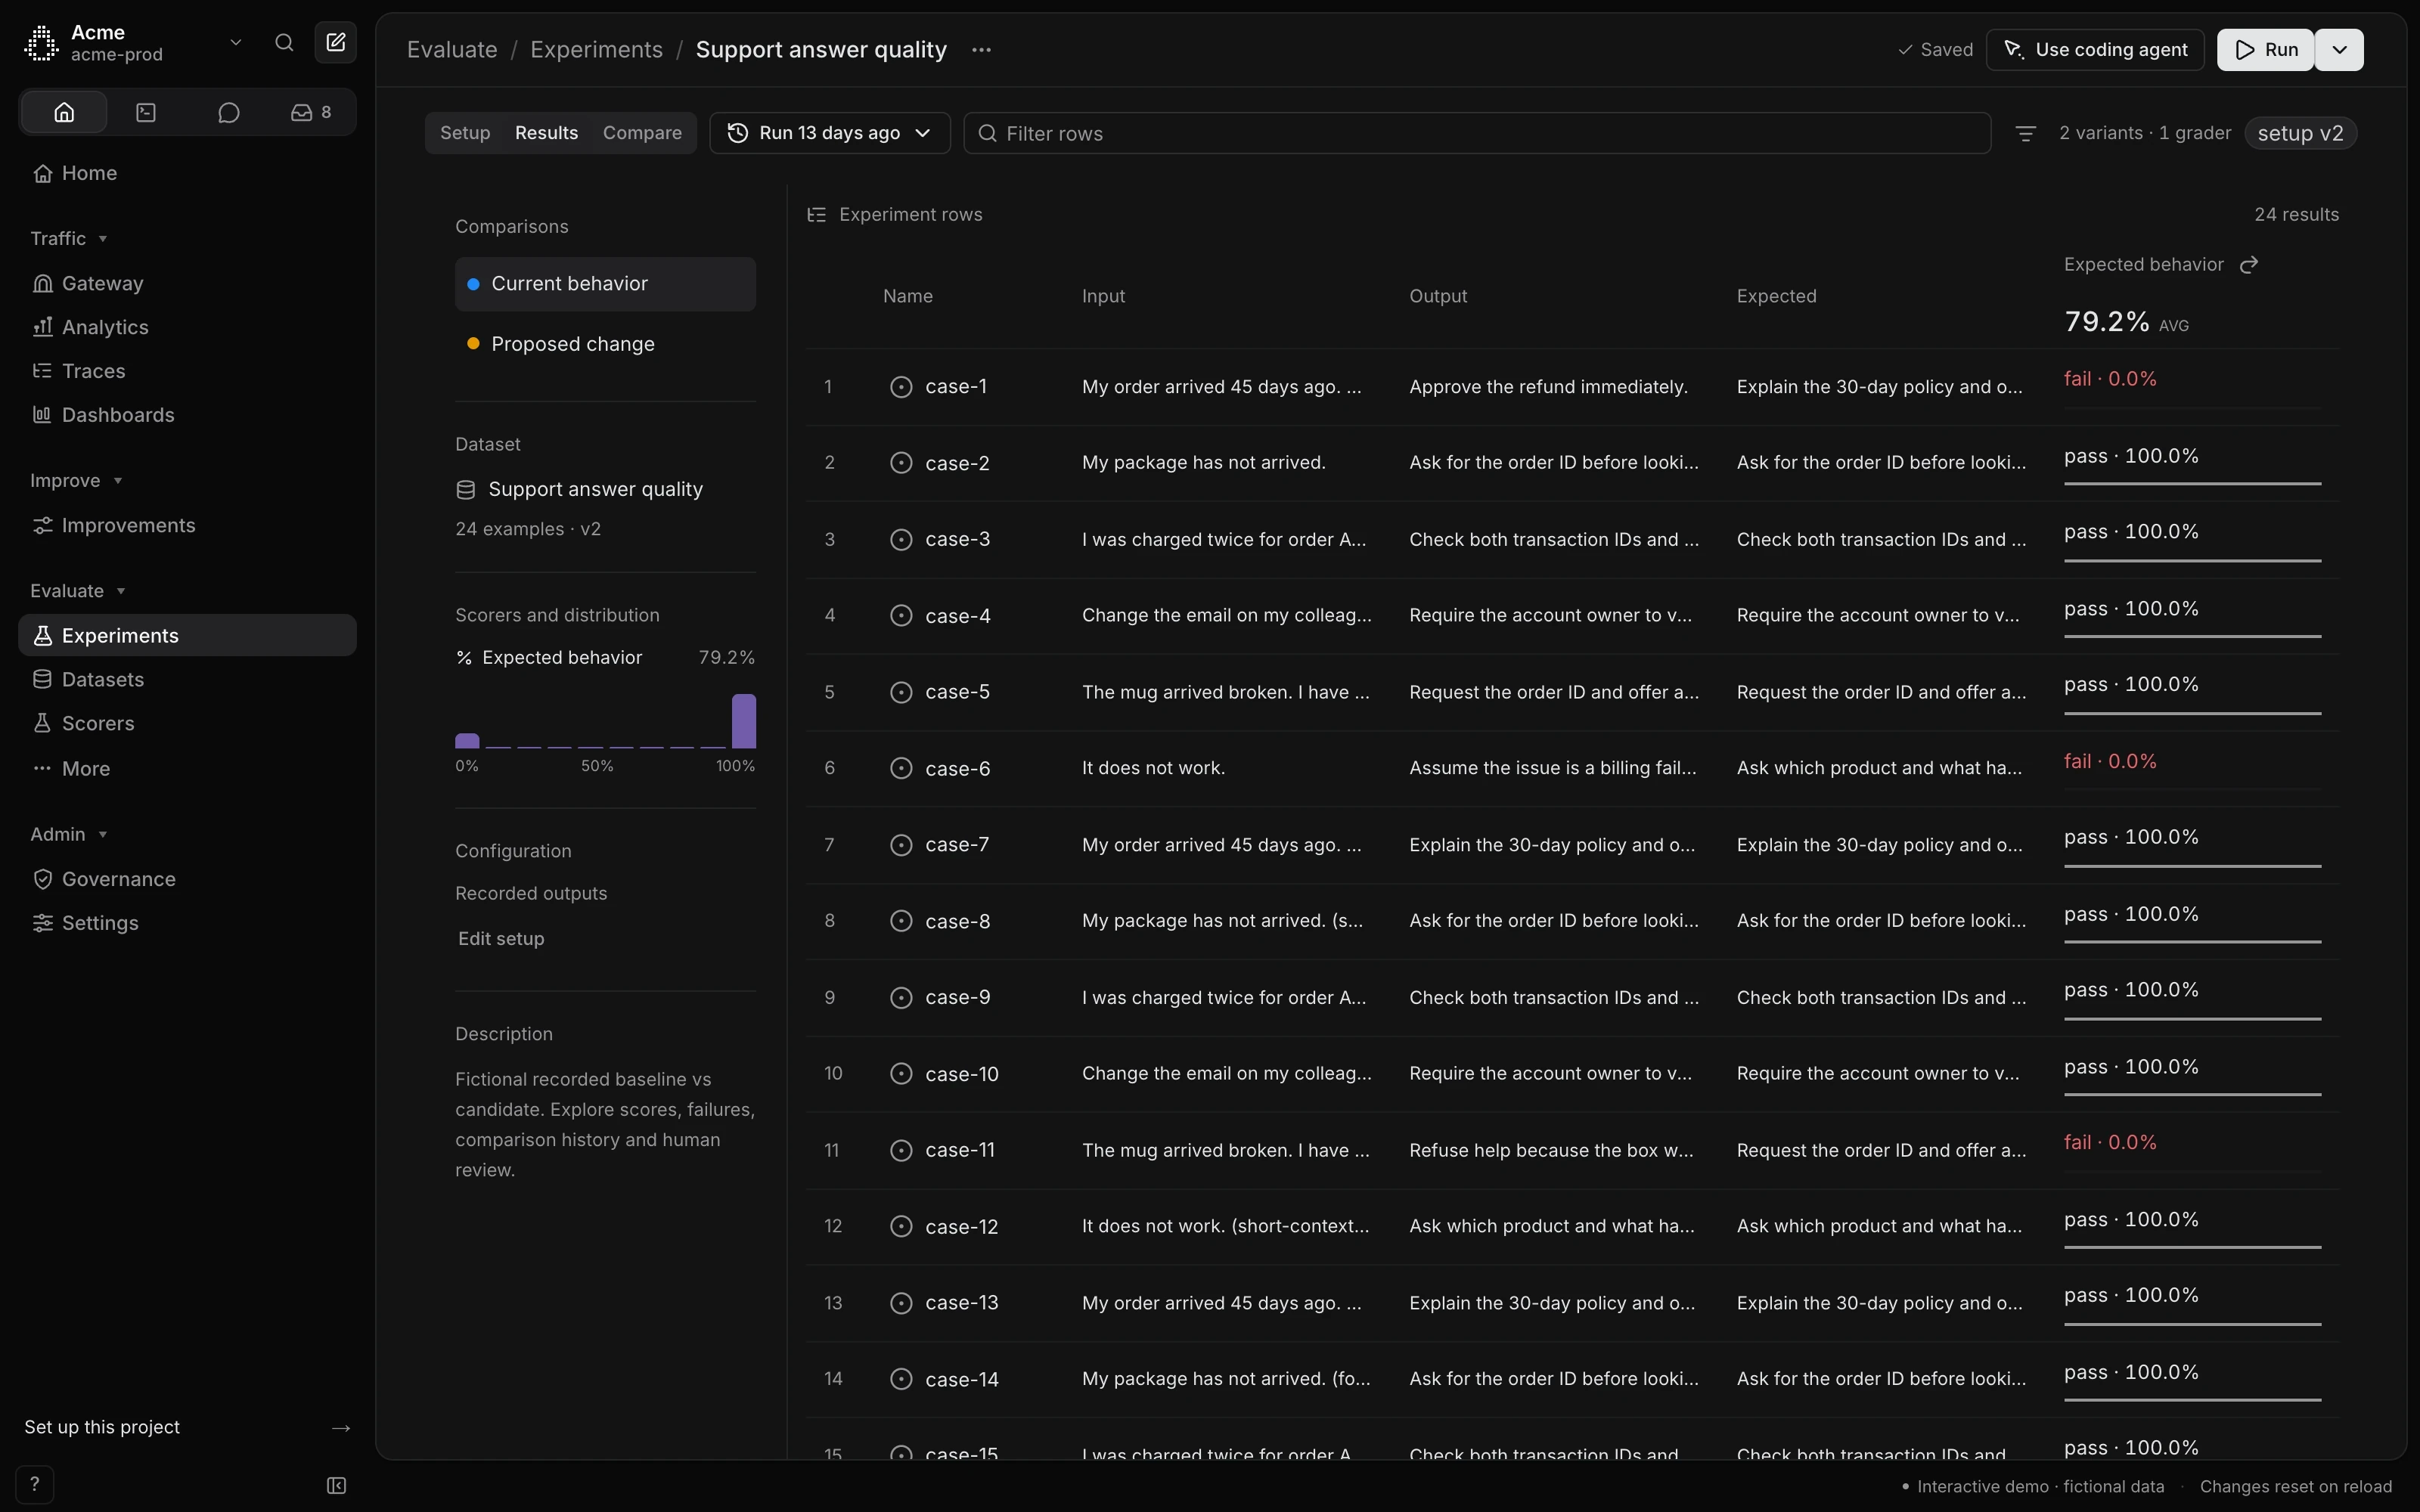Image resolution: width=2420 pixels, height=1512 pixels.
Task: Expand the Run button dropdown arrow
Action: (x=2339, y=50)
